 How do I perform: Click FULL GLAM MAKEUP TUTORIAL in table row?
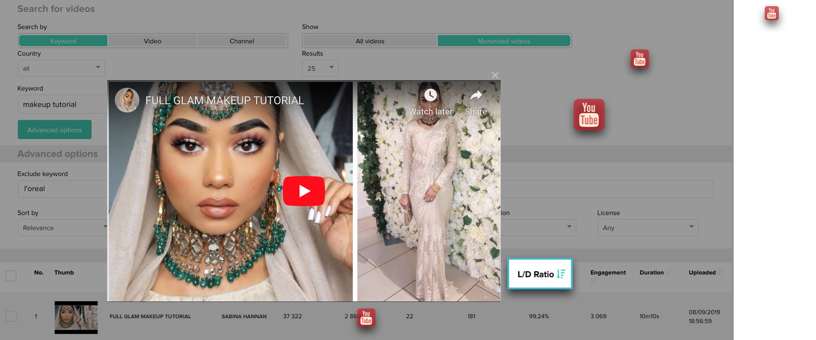pos(150,316)
